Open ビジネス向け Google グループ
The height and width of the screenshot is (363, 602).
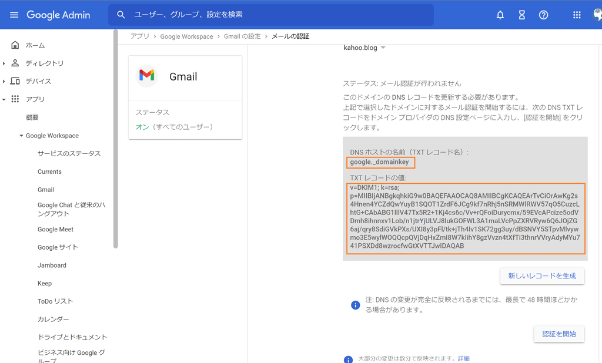[71, 356]
